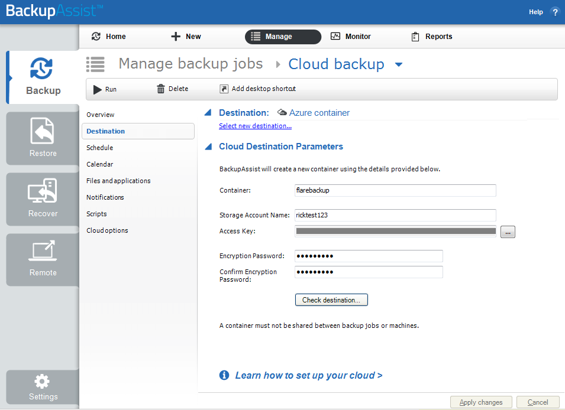565x410 pixels.
Task: Click the Restore file-arrow icon
Action: pos(42,131)
